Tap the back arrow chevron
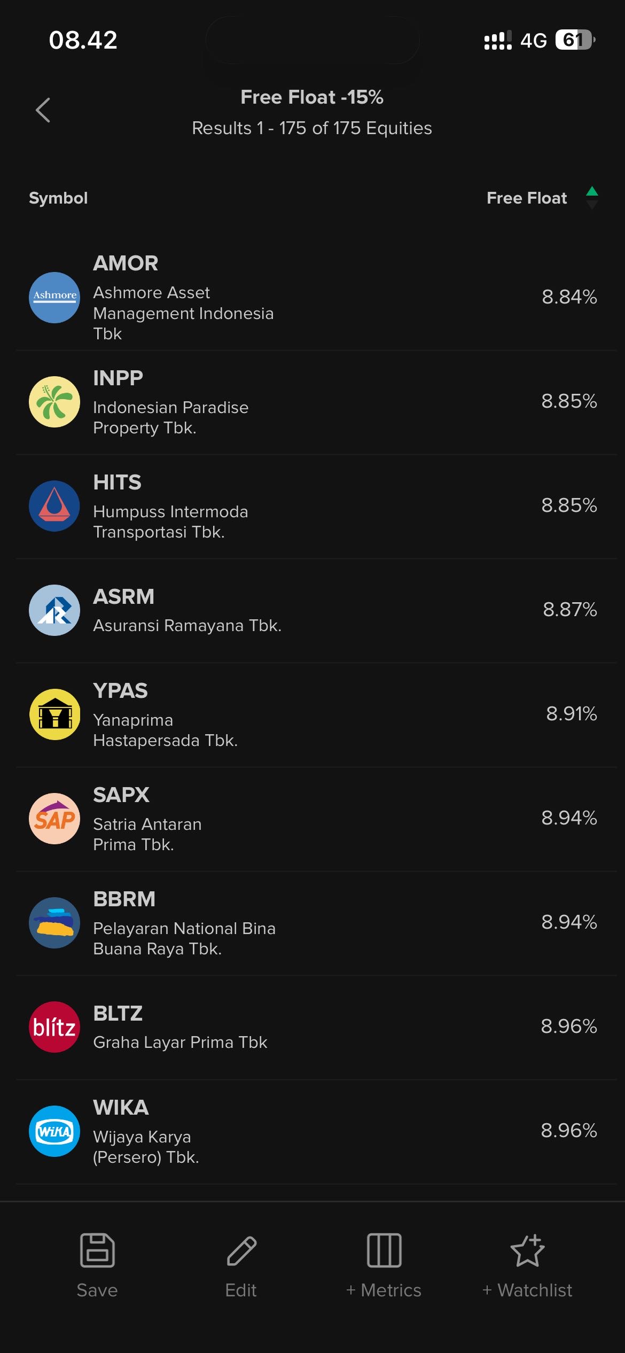 click(x=43, y=111)
